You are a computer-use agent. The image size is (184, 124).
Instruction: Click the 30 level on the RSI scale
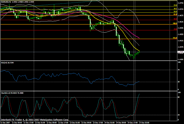(x=179, y=82)
